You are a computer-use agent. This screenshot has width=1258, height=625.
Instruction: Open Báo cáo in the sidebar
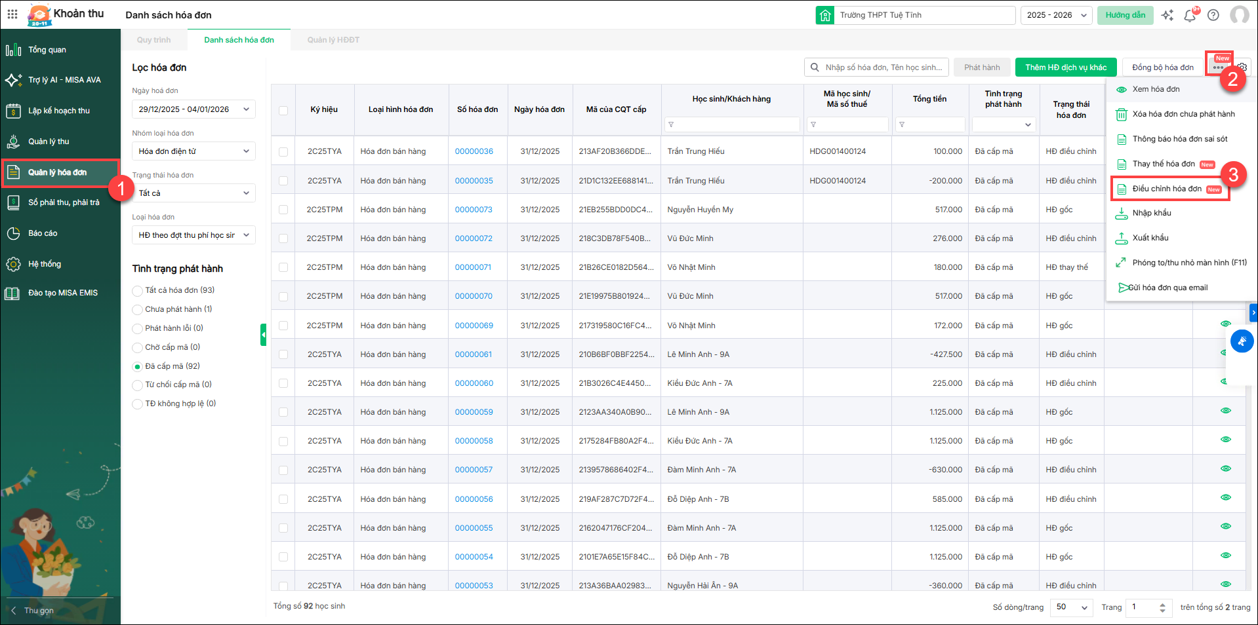click(43, 233)
